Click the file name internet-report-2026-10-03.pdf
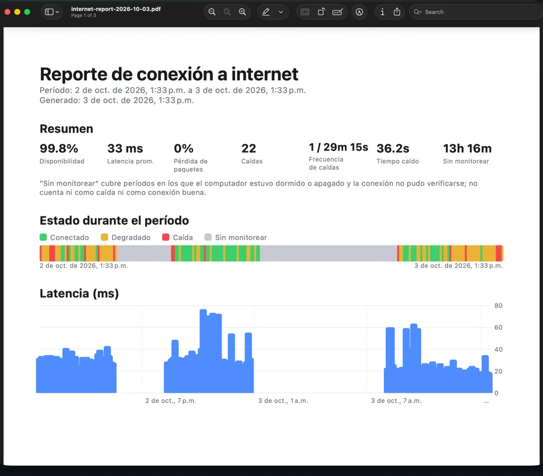The image size is (543, 476). pyautogui.click(x=116, y=9)
